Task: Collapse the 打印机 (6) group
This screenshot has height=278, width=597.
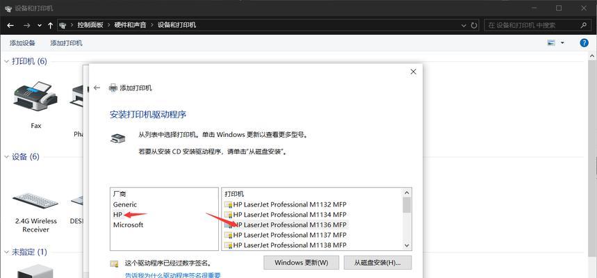Action: [6, 61]
